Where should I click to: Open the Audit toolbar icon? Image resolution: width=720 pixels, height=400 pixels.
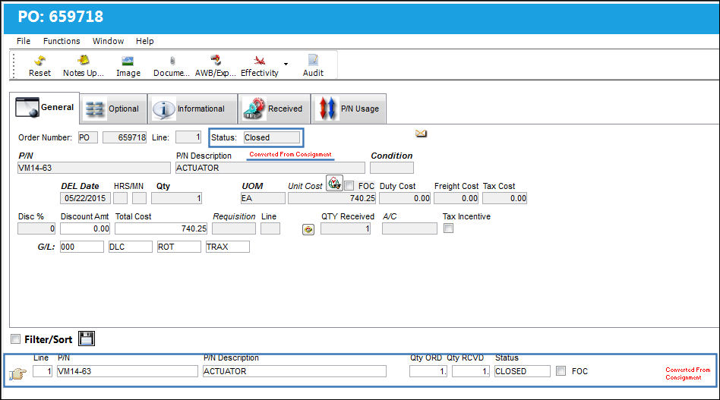coord(313,61)
